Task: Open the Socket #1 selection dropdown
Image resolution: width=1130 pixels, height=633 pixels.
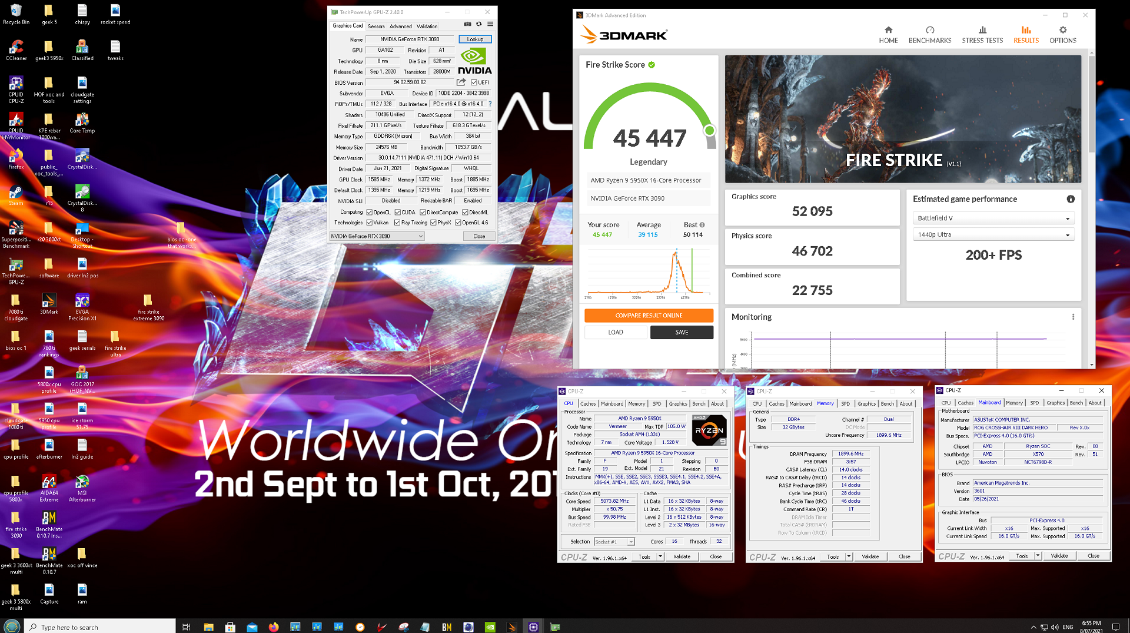Action: [x=614, y=542]
